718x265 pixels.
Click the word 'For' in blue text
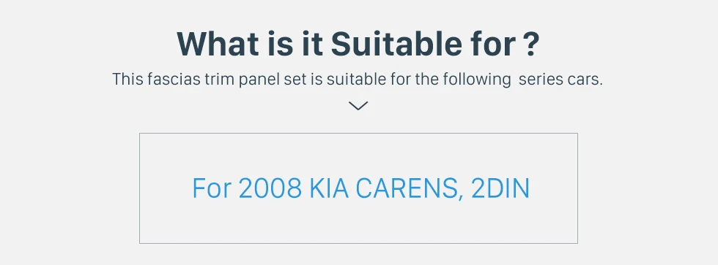pyautogui.click(x=212, y=188)
